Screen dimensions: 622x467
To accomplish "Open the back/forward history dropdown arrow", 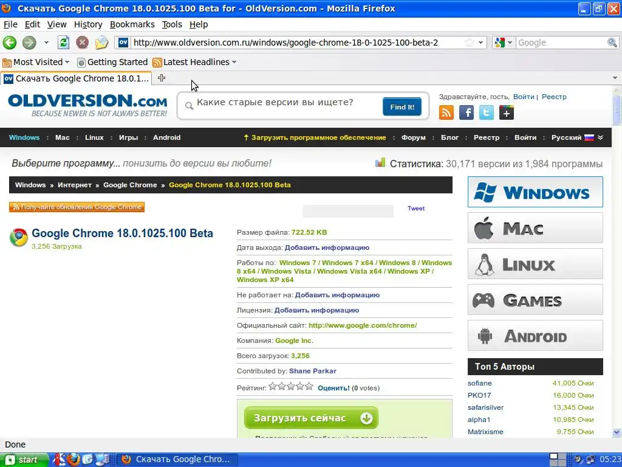I will [46, 43].
